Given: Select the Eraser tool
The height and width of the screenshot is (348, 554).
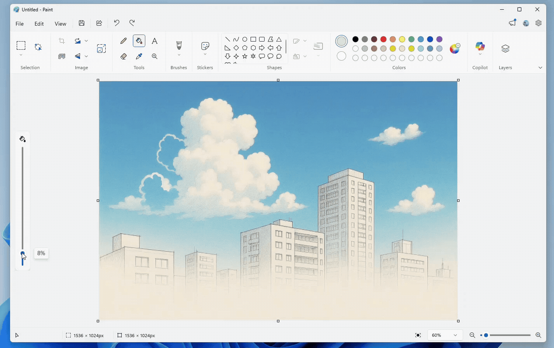Looking at the screenshot, I should (x=123, y=56).
